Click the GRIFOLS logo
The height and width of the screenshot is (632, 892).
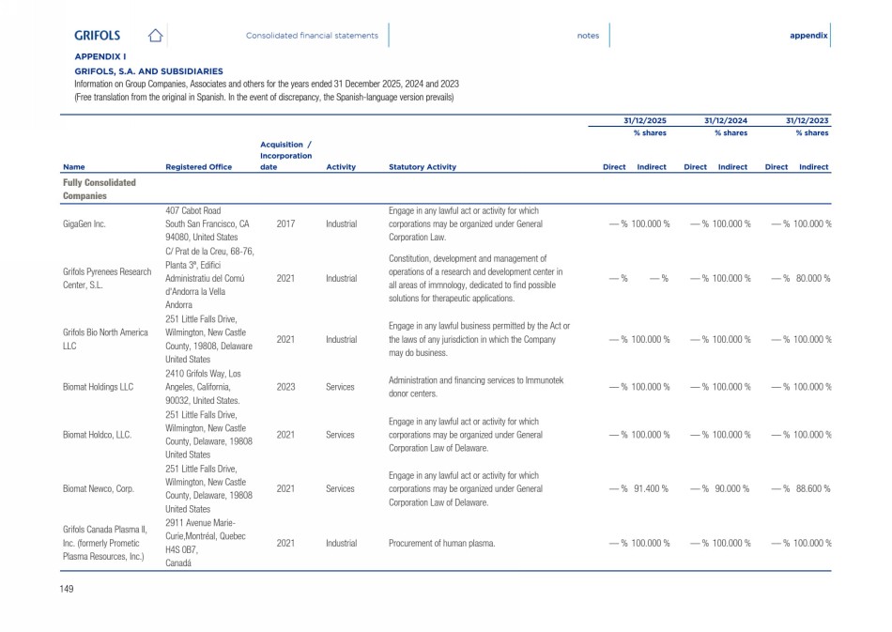[x=97, y=36]
